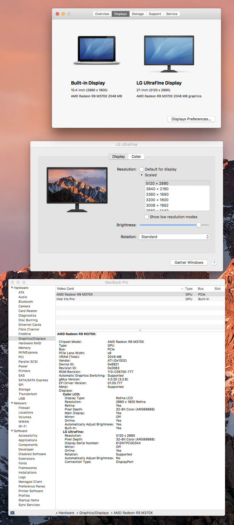234x525 pixels.
Task: Select the Intel Iris Pro row
Action: (x=140, y=299)
